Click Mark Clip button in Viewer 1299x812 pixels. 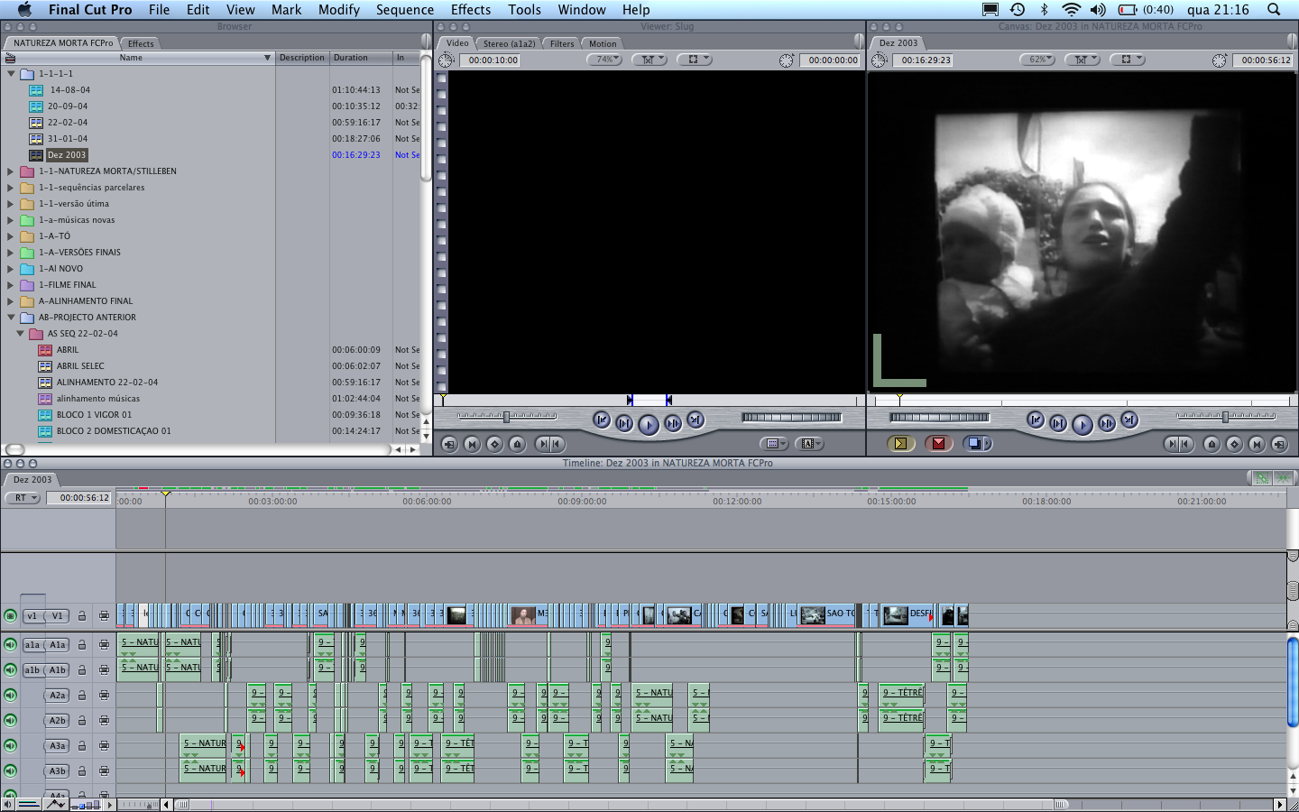(472, 444)
